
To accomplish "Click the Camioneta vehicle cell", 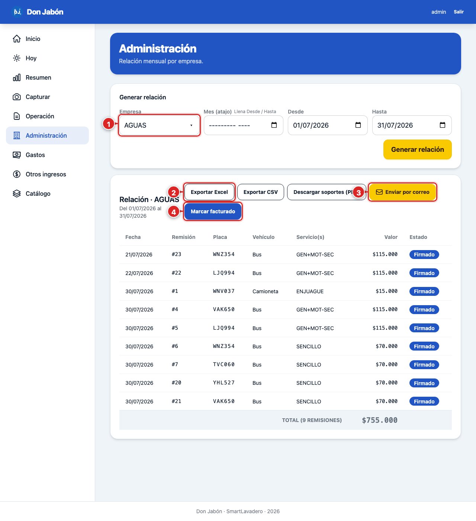I will [x=265, y=291].
